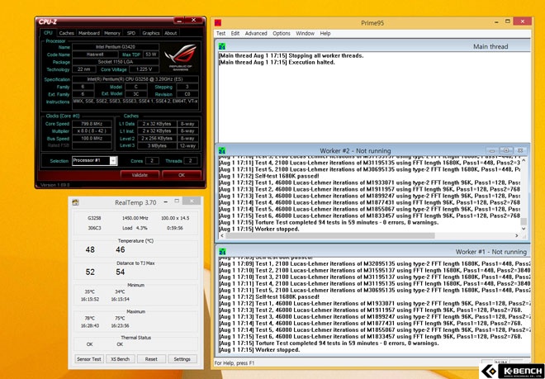The image size is (545, 379).
Task: Click the Main thread window icon
Action: 222,46
